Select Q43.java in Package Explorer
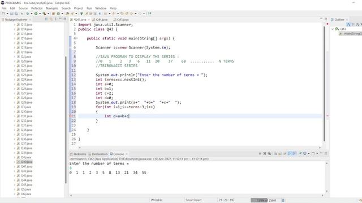This screenshot has height=203, width=362. 24,175
